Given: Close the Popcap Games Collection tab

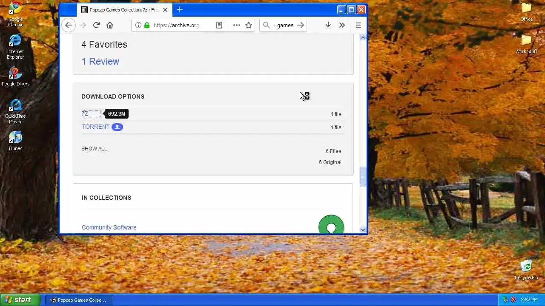Looking at the screenshot, I should pyautogui.click(x=165, y=9).
